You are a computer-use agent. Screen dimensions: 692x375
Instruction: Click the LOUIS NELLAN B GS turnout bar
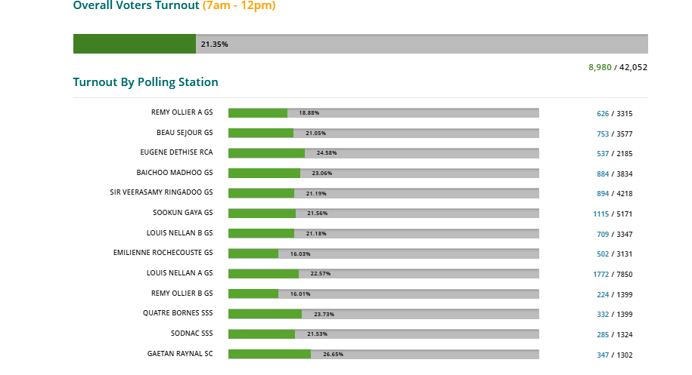[383, 233]
